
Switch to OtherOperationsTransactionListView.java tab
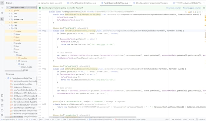pyautogui.click(x=151, y=3)
